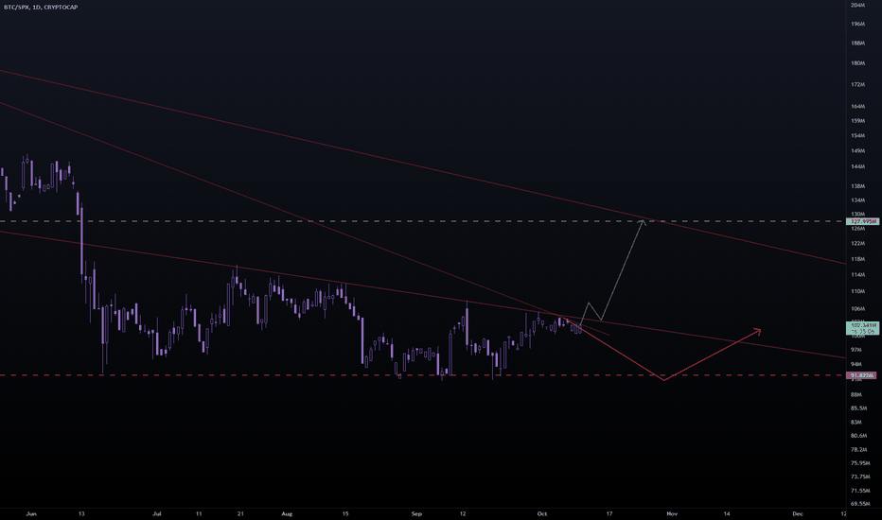Click the 71.55M price axis label
Image resolution: width=882 pixels, height=520 pixels.
(860, 491)
